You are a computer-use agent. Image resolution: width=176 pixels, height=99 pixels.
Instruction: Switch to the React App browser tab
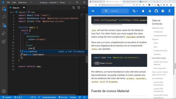147,2
